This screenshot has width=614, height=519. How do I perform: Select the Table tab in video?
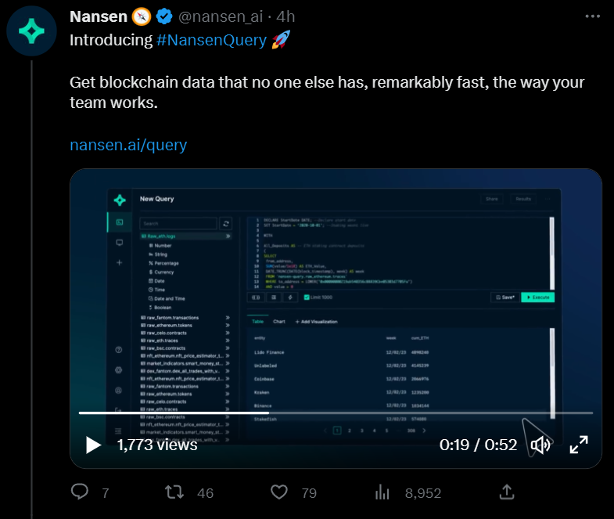(257, 322)
